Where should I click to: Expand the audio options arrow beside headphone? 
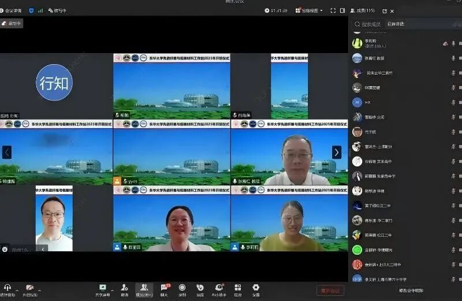(17, 291)
